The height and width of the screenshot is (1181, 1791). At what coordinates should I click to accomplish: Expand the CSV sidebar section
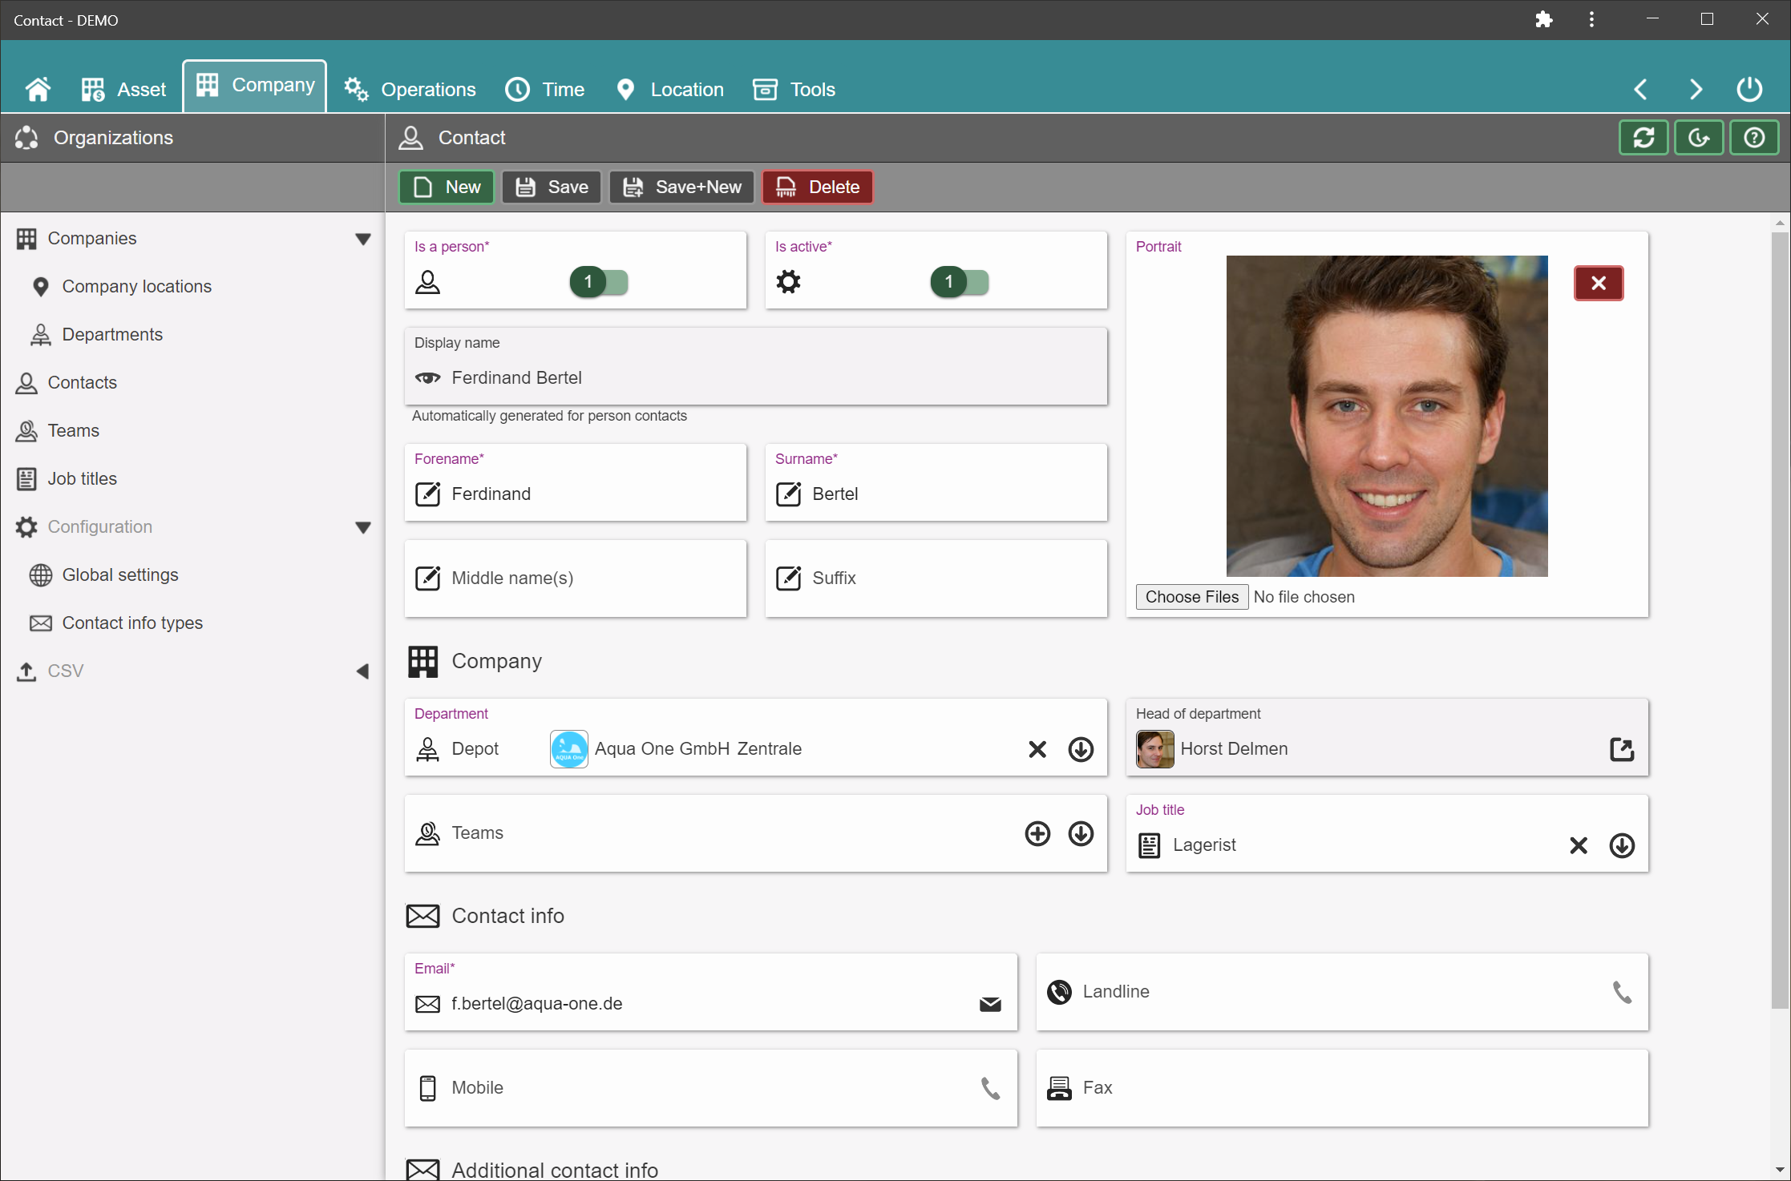tap(362, 671)
